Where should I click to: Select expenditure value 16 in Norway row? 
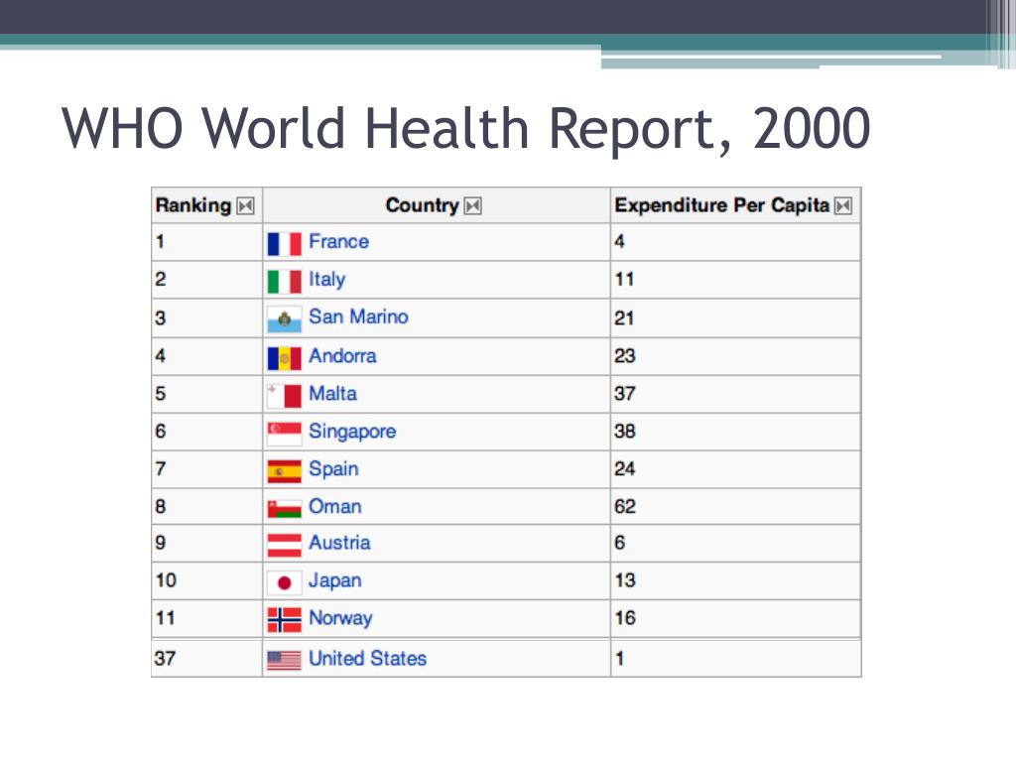point(625,617)
